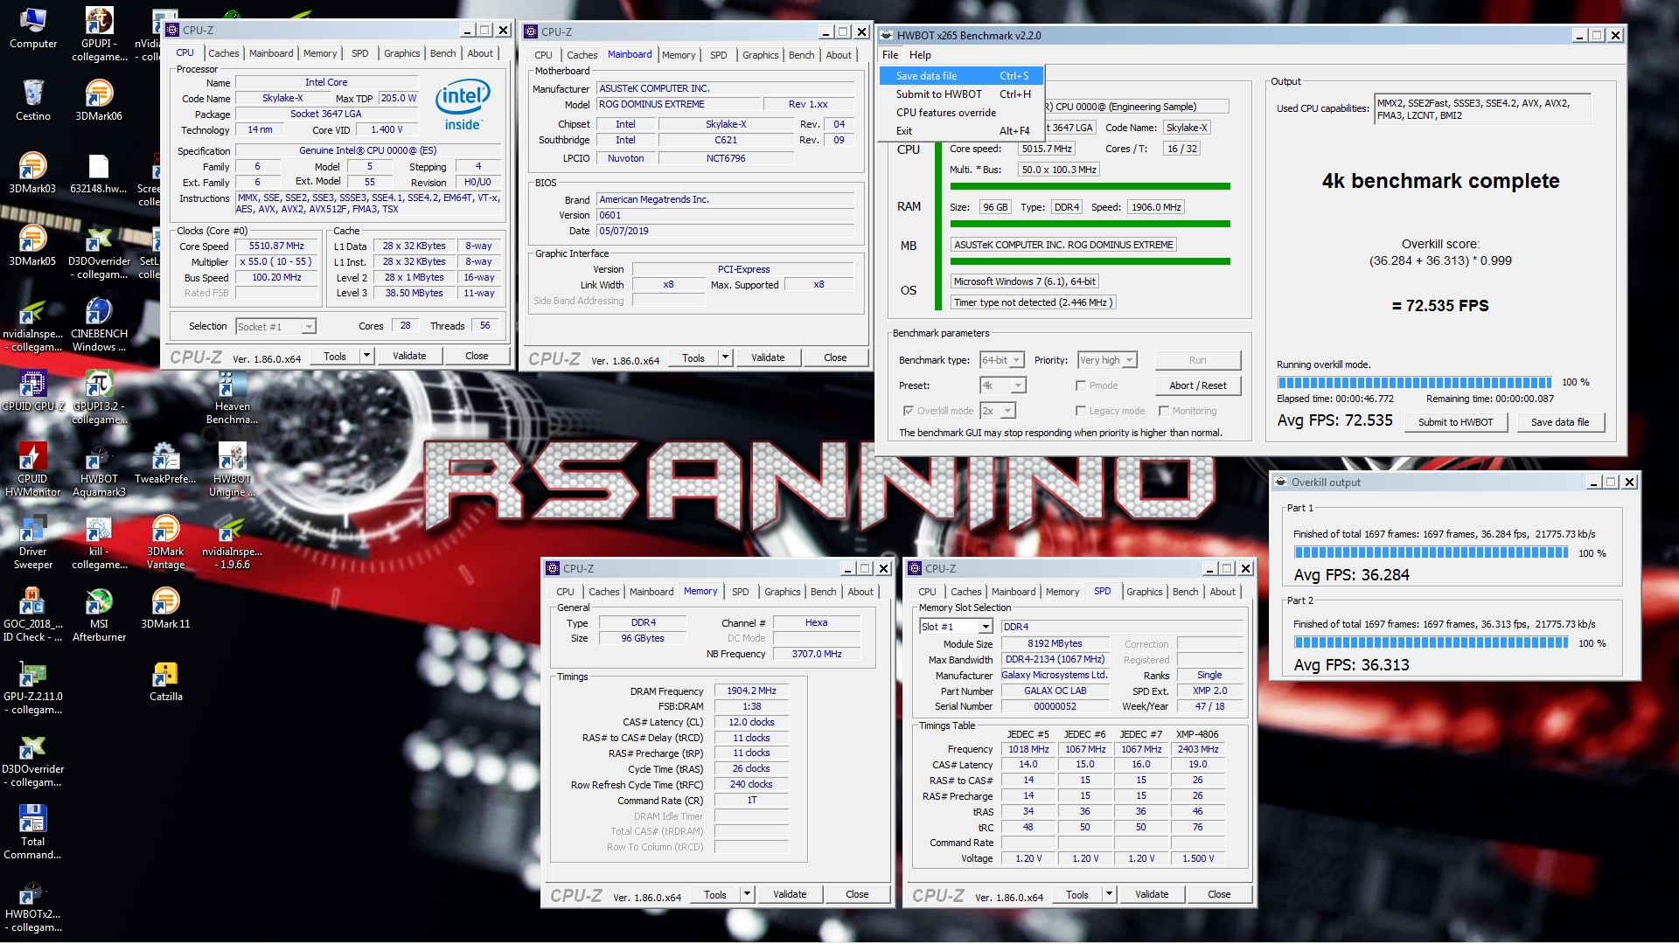Open the Cestino recycle bin icon

(32, 100)
